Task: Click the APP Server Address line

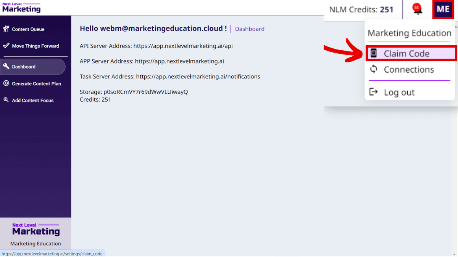Action: [x=152, y=61]
